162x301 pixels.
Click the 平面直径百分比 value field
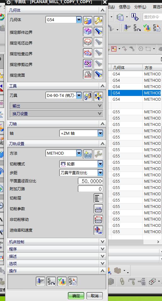[x=91, y=181]
